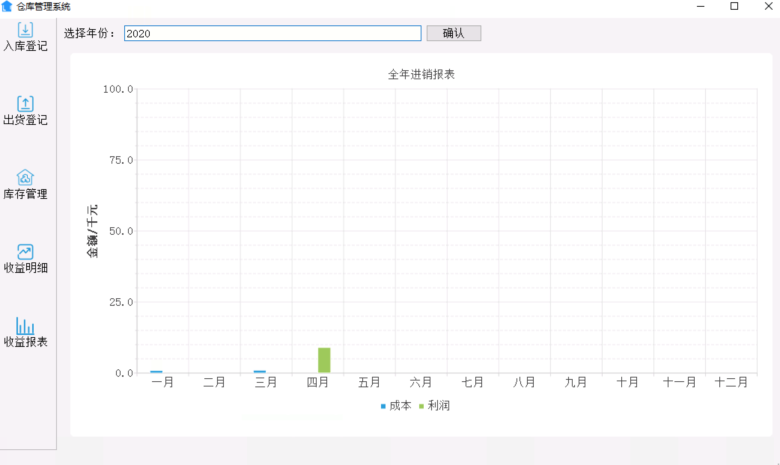Click the green 利润 legend marker
This screenshot has width=780, height=465.
pyautogui.click(x=421, y=406)
